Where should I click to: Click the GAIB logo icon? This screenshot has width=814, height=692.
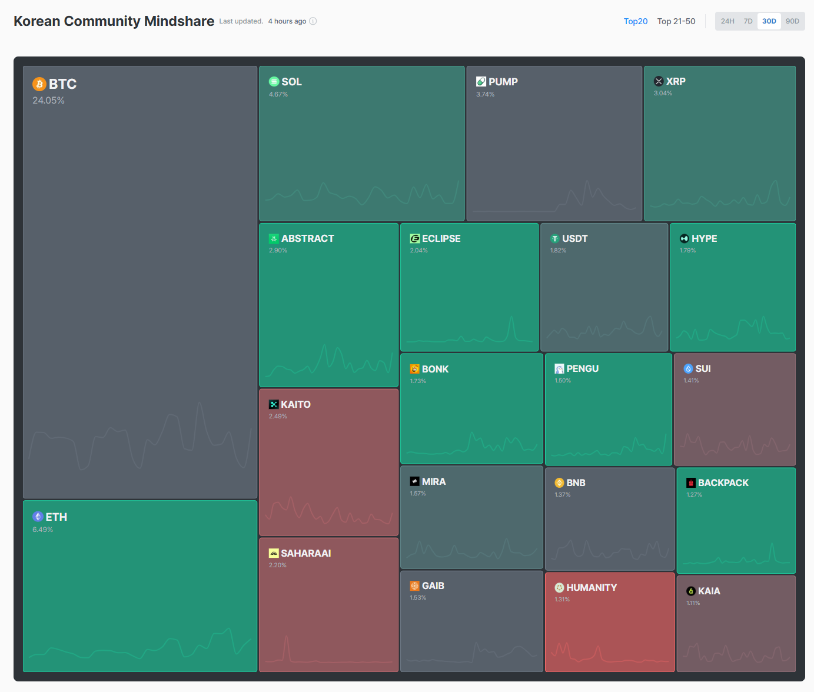pyautogui.click(x=415, y=585)
